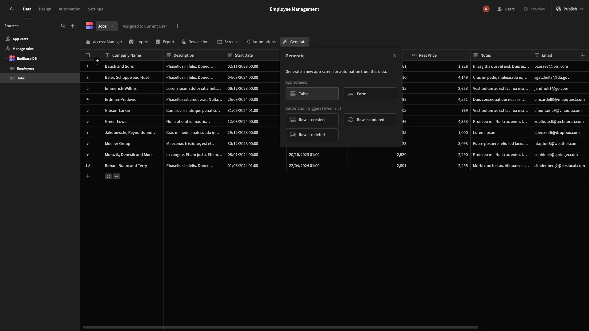Add a new view with plus icon
The width and height of the screenshot is (589, 331).
pos(177,26)
